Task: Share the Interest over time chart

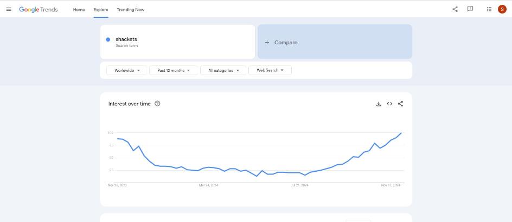Action: (x=401, y=104)
